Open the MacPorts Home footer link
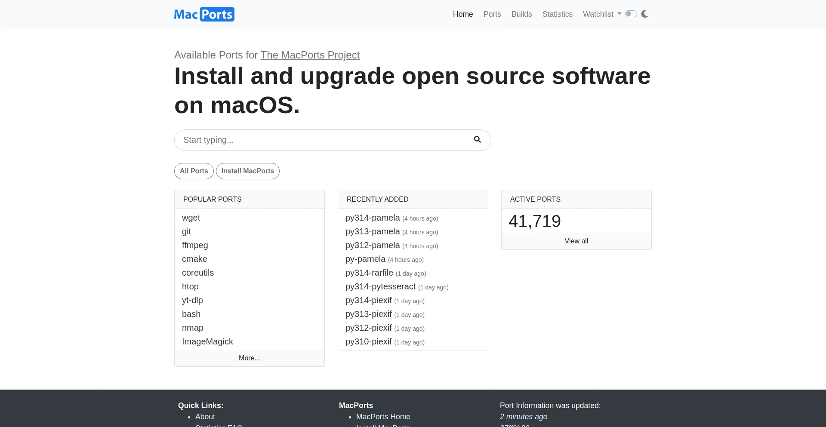Screen dimensions: 826x427 pyautogui.click(x=383, y=417)
